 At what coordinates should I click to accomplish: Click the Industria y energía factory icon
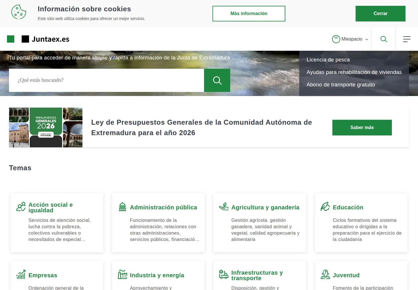coord(122,274)
